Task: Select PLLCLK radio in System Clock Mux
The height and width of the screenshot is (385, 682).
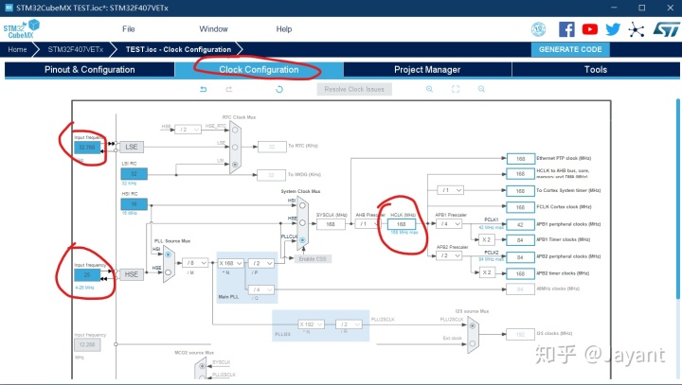Action: [x=302, y=240]
